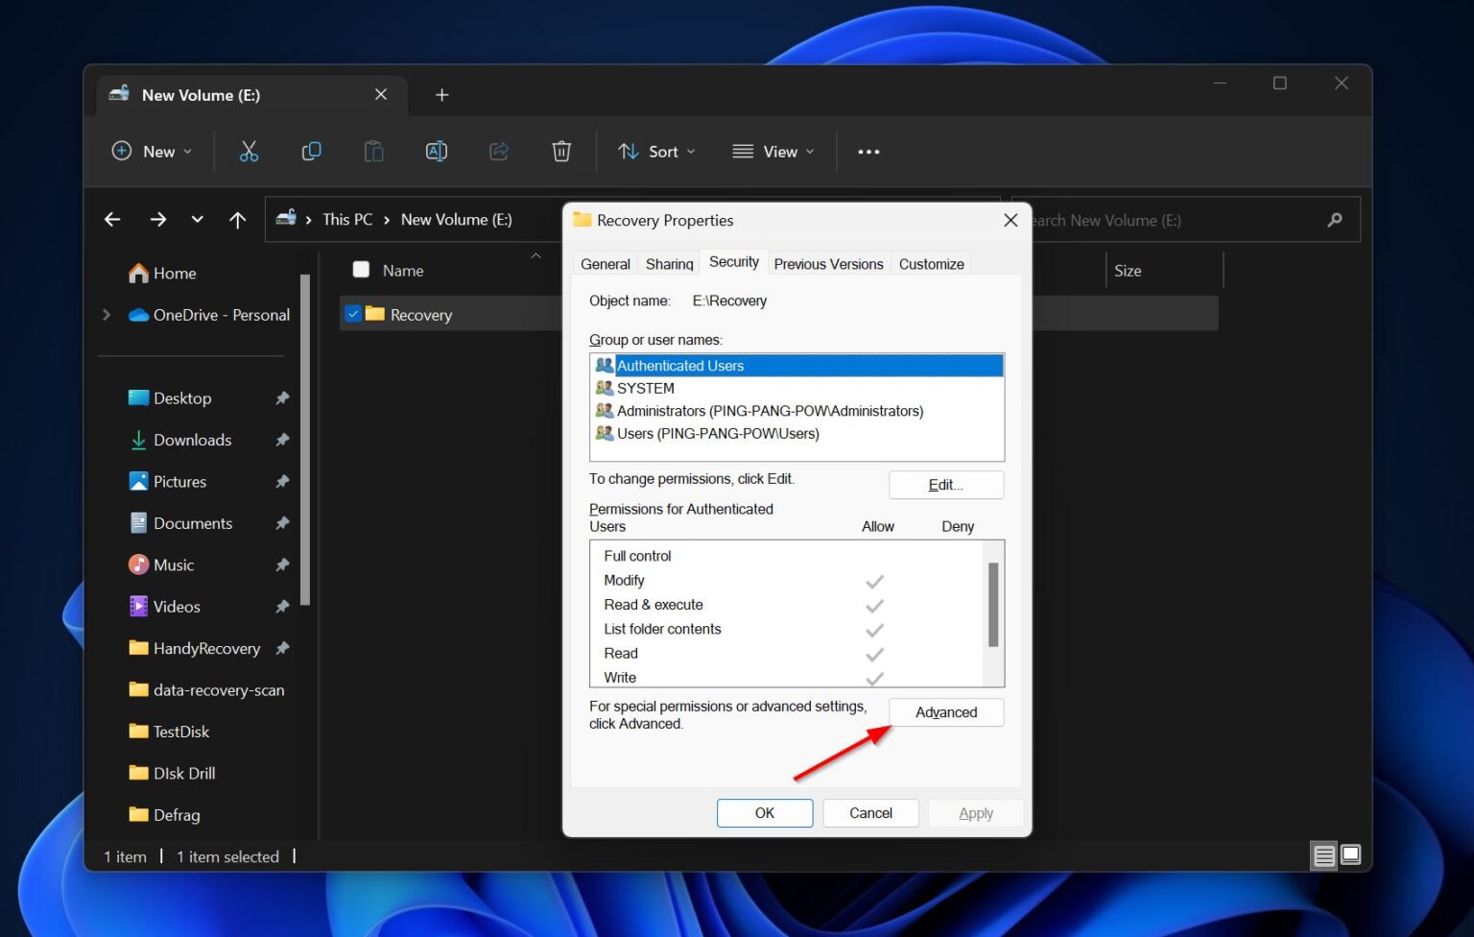Click the Edit button to change permissions
Screen dimensions: 1474x937
tap(945, 485)
